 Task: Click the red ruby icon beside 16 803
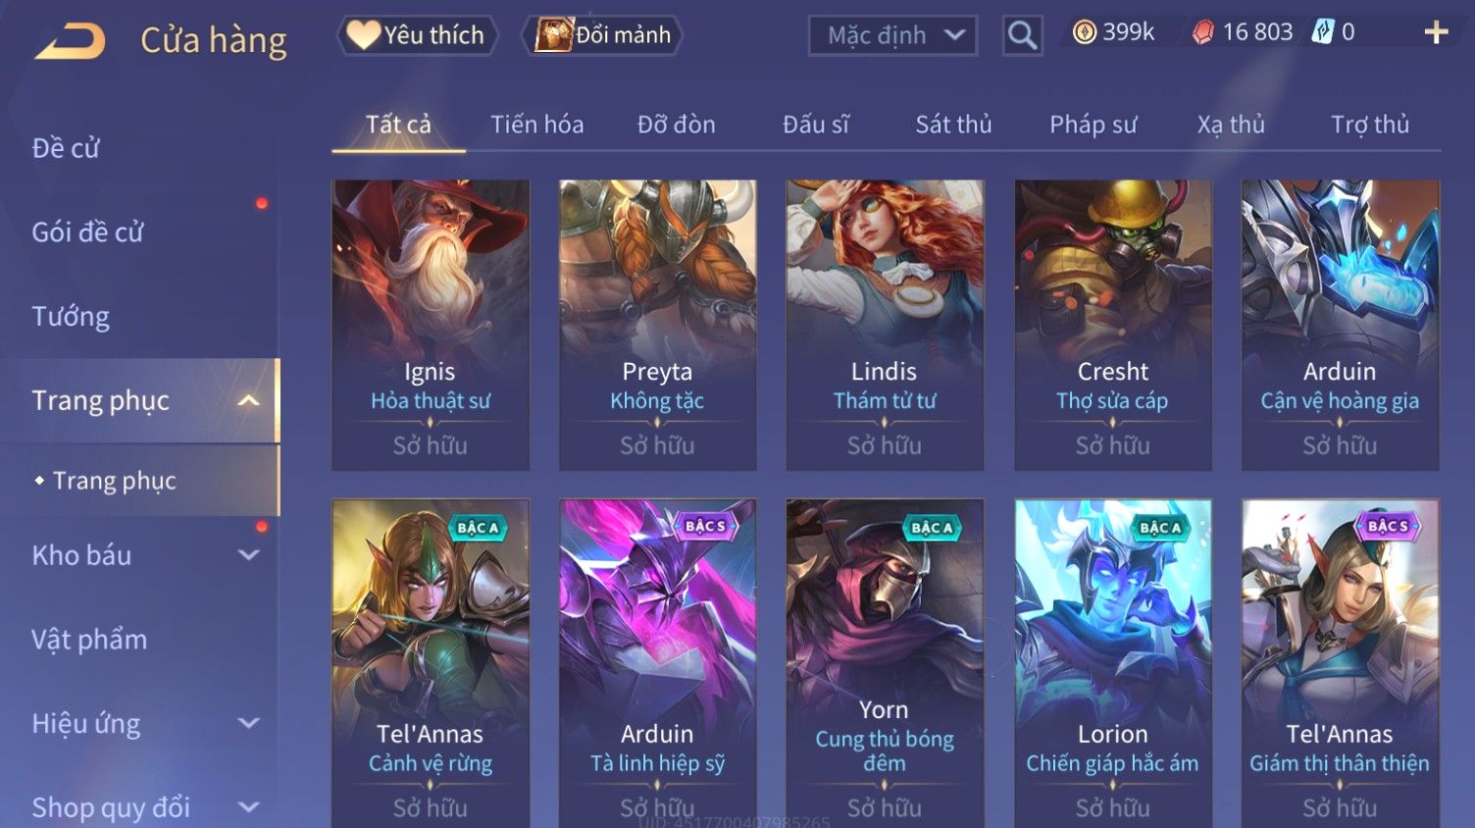[x=1203, y=32]
